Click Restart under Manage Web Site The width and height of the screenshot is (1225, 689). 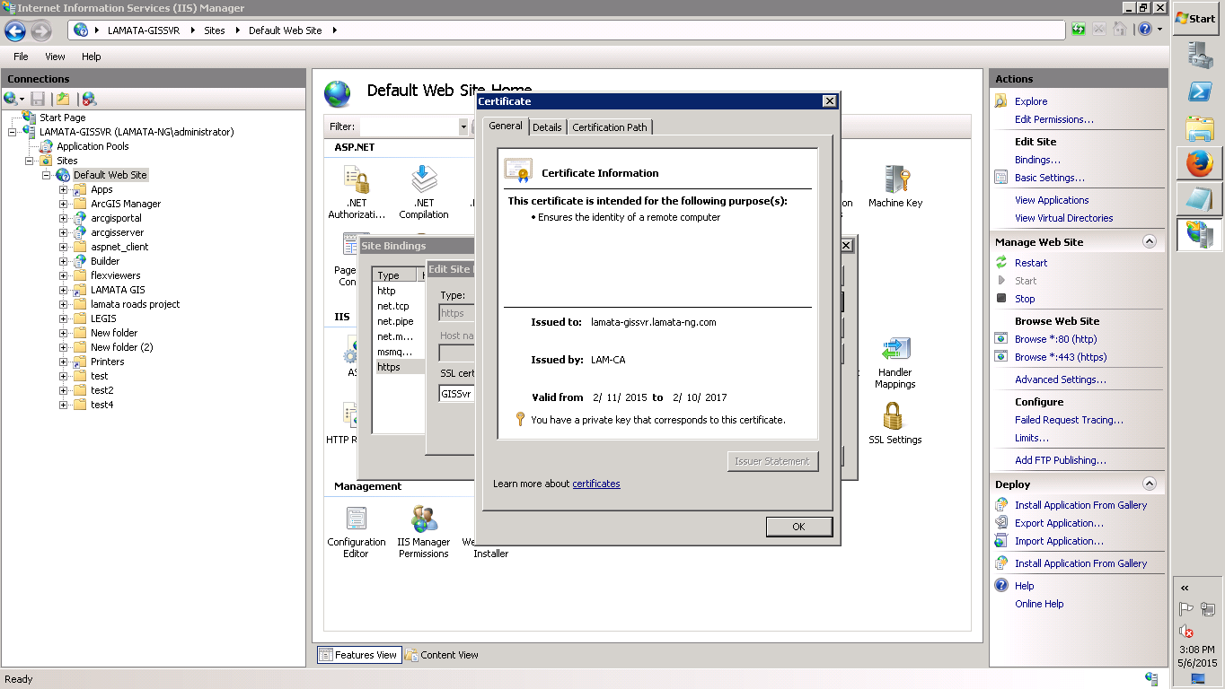pyautogui.click(x=1031, y=263)
